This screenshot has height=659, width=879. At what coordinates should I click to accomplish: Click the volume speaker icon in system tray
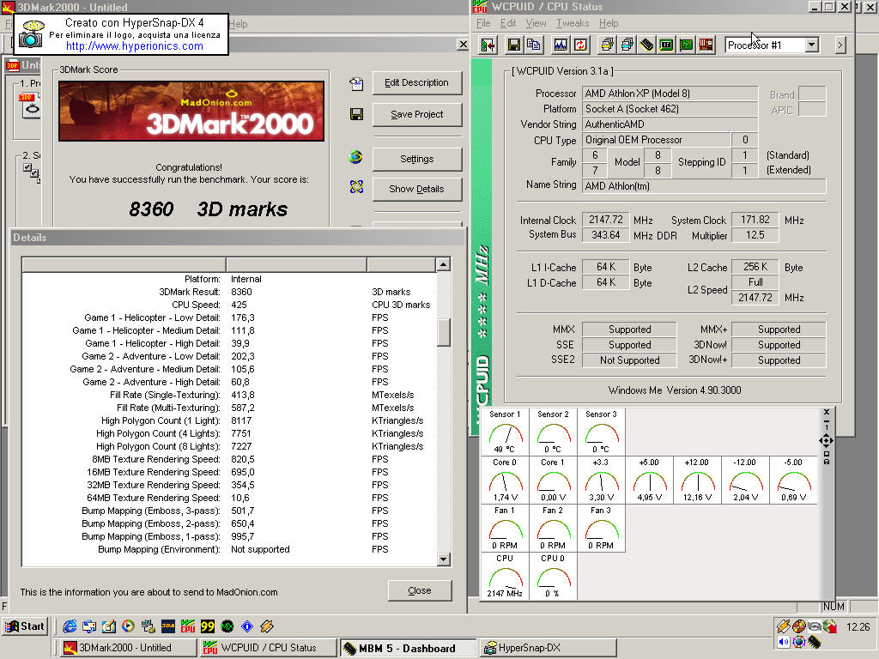(x=783, y=642)
